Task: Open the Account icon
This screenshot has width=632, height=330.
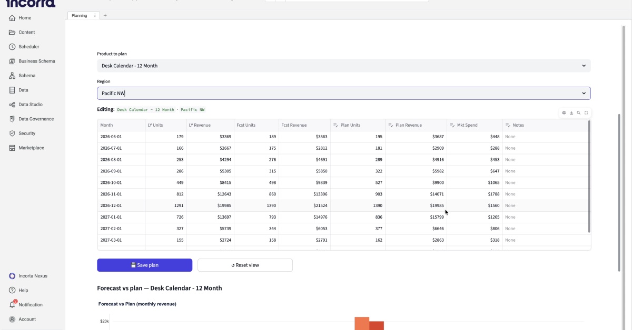Action: (12, 319)
